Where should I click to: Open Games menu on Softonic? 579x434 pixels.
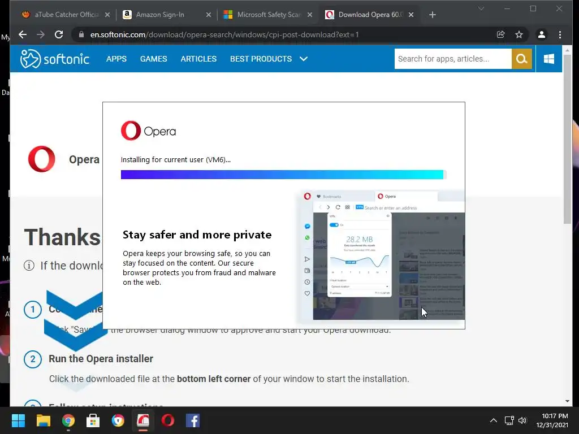[154, 59]
